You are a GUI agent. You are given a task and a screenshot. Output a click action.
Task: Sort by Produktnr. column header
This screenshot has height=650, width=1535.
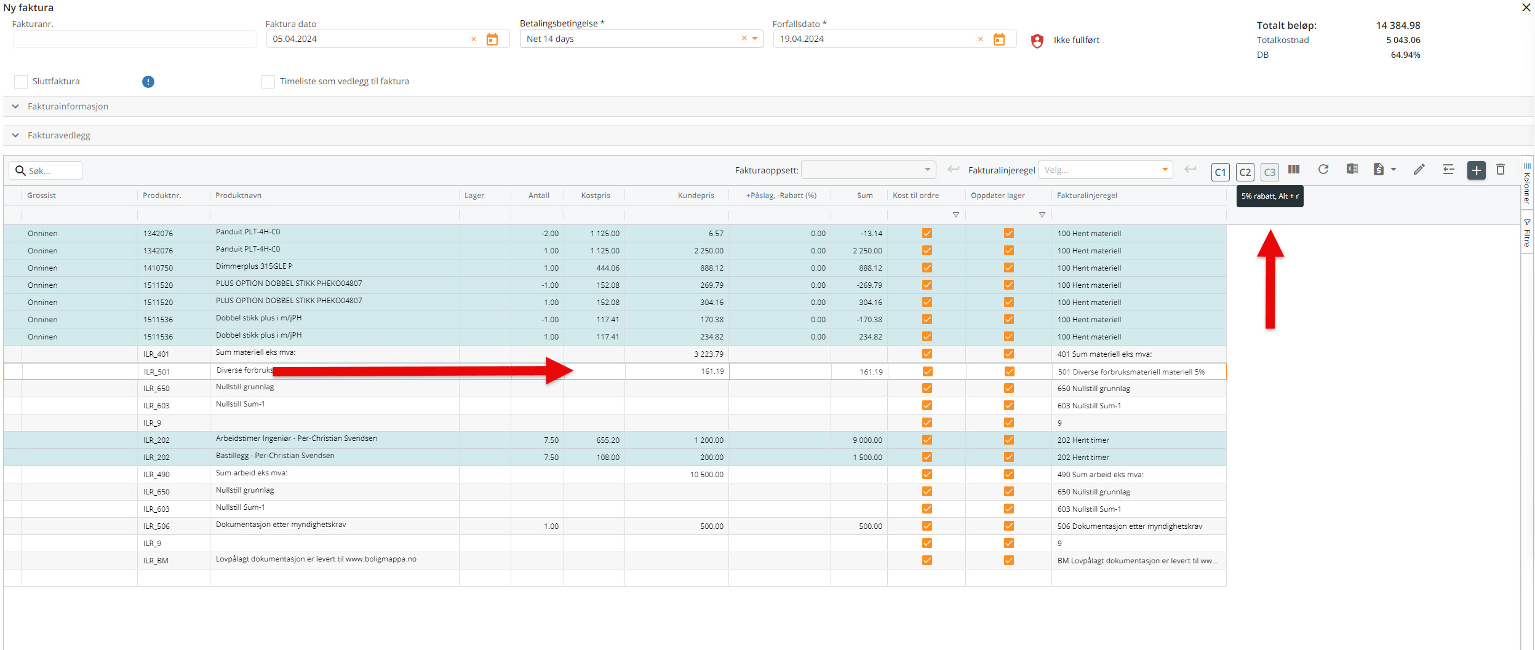click(x=162, y=196)
